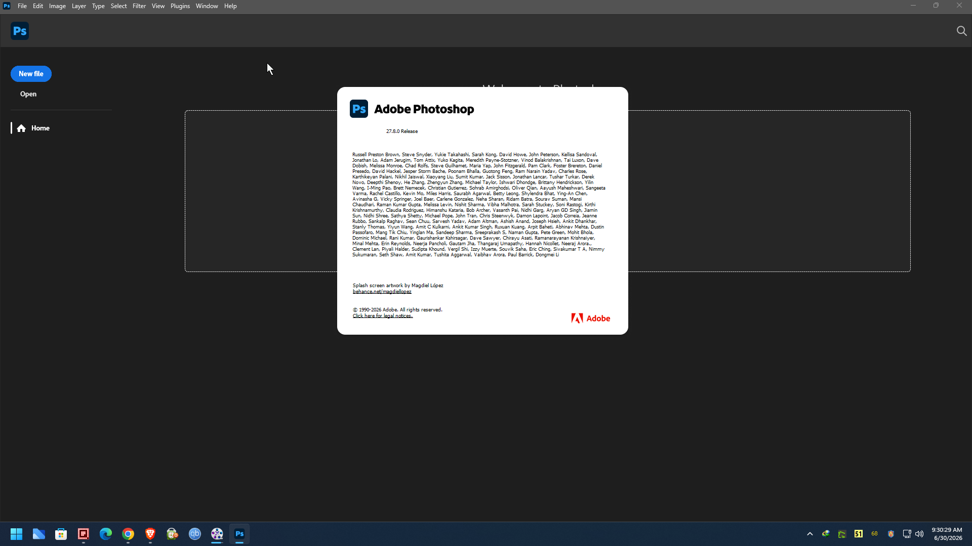This screenshot has width=972, height=546.
Task: Show hidden system tray icons chevron
Action: tap(810, 534)
